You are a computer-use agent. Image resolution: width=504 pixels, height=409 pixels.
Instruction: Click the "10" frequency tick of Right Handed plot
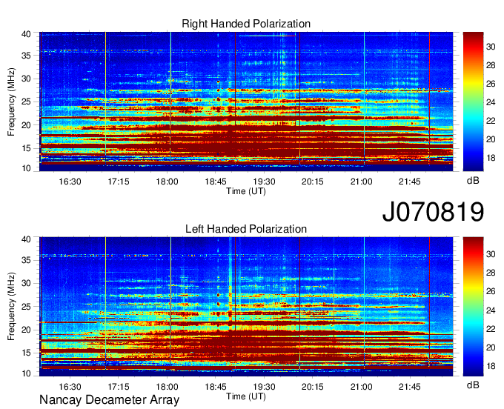pos(26,168)
